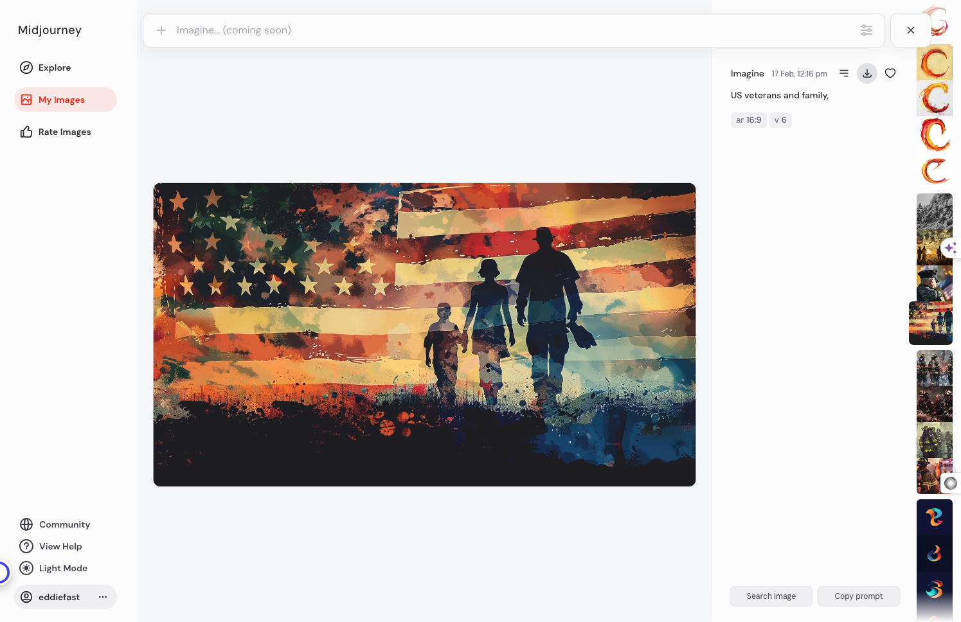Select the My Images tab
Image resolution: width=961 pixels, height=622 pixels.
coord(66,100)
